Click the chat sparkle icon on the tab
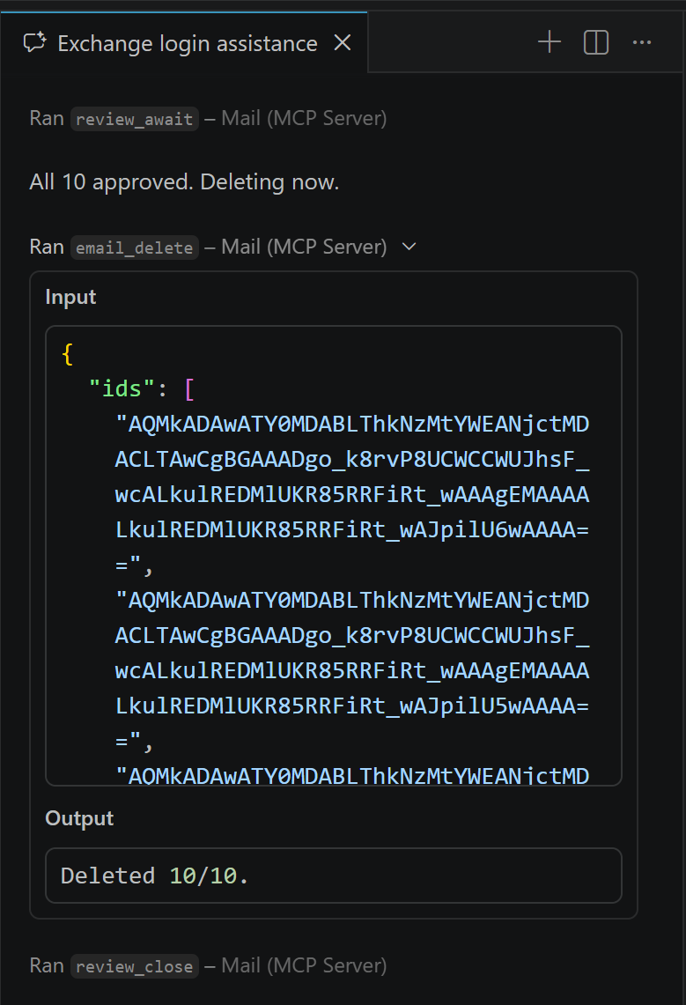 pos(33,42)
